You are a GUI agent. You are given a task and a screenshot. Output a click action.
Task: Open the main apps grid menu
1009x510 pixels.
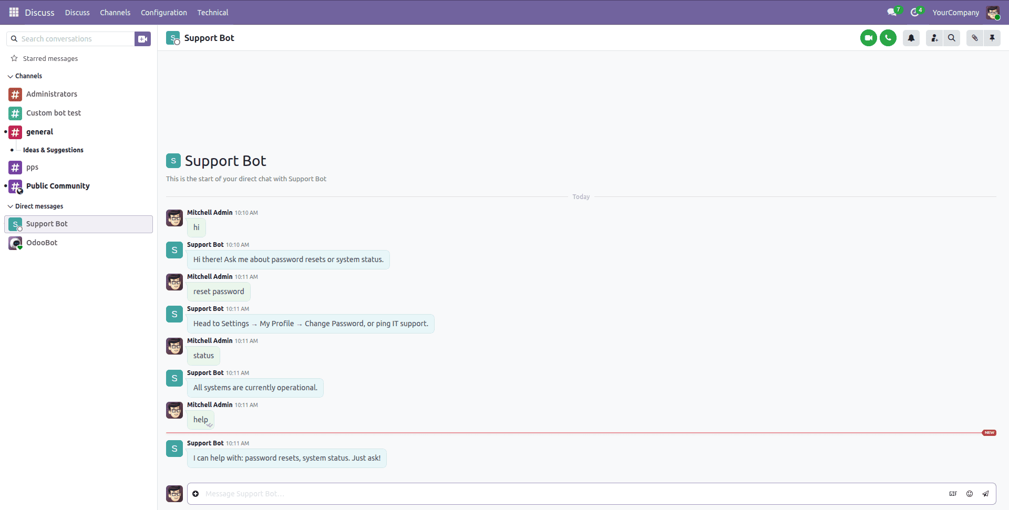tap(14, 12)
